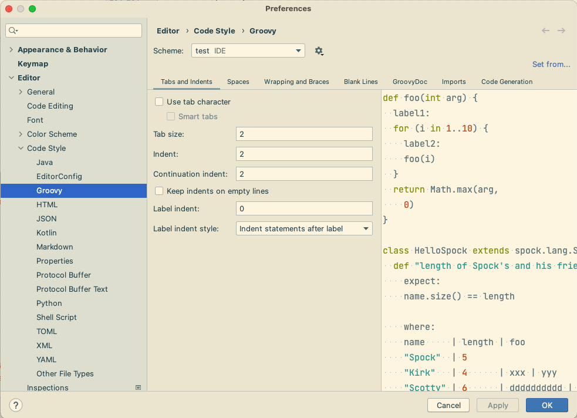Click the return line in code preview

[446, 190]
